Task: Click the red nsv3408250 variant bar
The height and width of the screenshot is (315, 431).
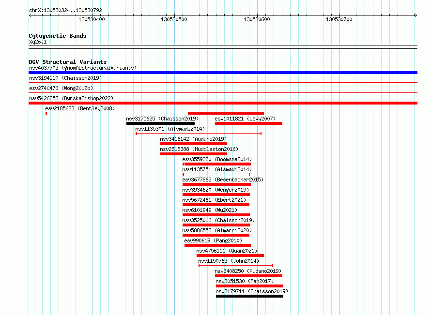Action: [249, 276]
